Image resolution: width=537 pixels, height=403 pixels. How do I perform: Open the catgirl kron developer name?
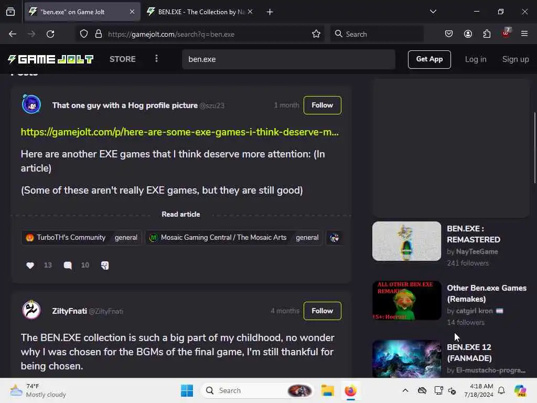coord(474,311)
